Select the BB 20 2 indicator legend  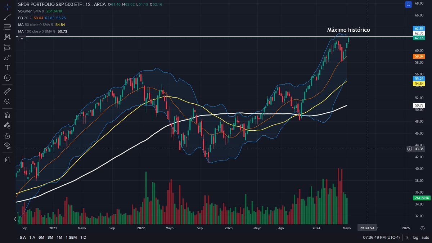(42, 18)
